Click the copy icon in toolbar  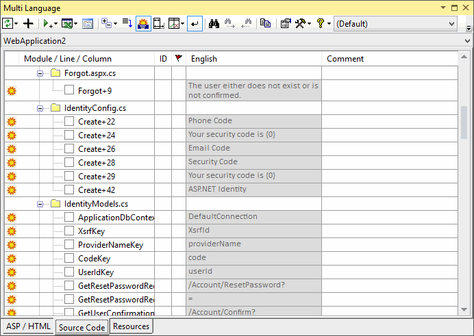[x=266, y=23]
